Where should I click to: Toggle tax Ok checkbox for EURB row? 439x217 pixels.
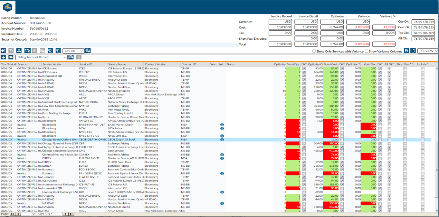pyautogui.click(x=380, y=162)
